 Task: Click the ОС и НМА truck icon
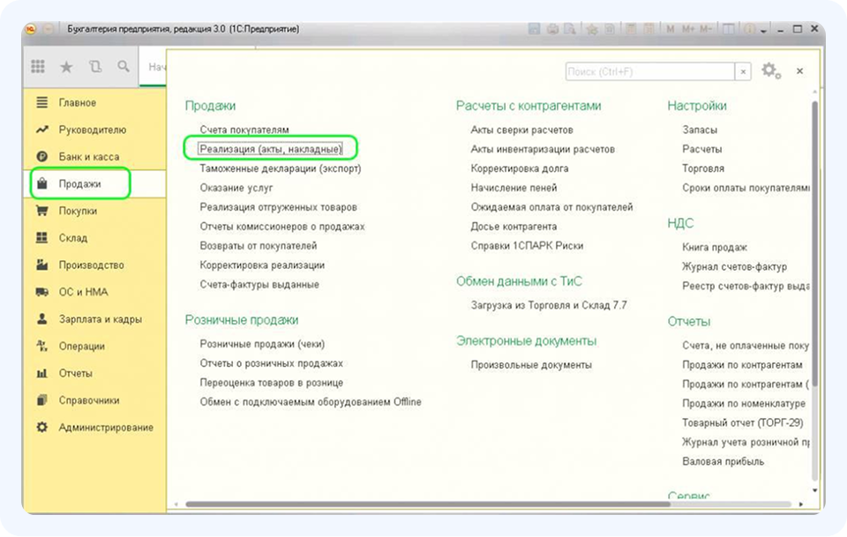[x=41, y=292]
